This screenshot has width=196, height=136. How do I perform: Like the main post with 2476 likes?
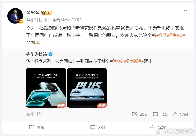tap(152, 128)
